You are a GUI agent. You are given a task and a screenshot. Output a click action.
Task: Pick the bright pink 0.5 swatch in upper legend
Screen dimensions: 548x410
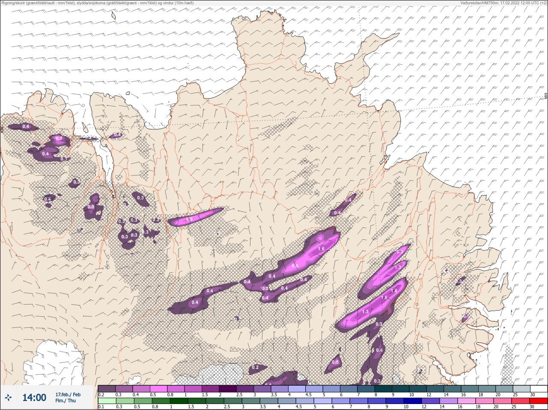click(159, 389)
